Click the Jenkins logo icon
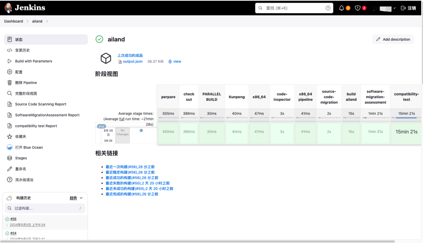Viewport: 423px width, 243px height. click(x=8, y=8)
